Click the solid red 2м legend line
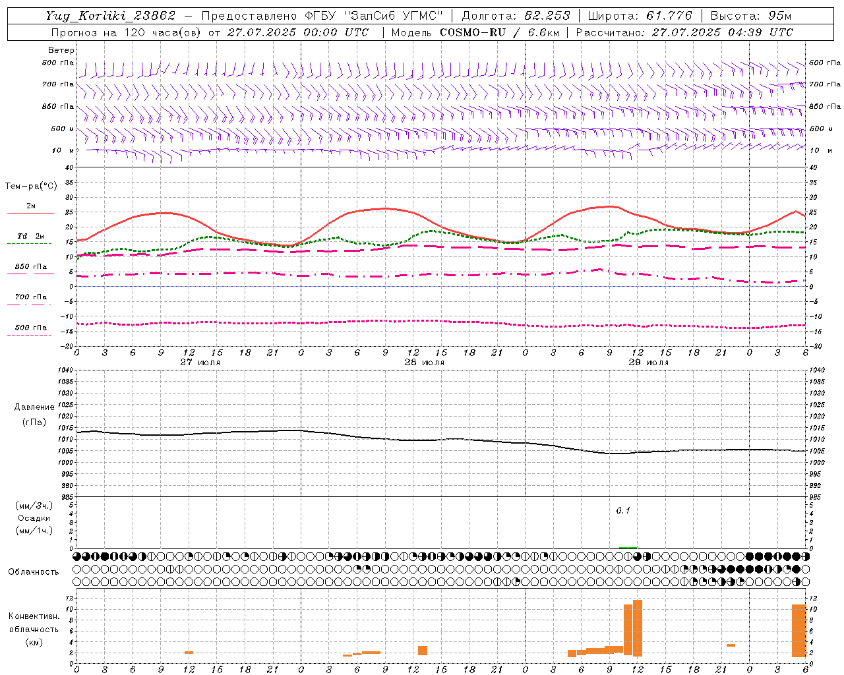The width and height of the screenshot is (844, 675). 30,214
